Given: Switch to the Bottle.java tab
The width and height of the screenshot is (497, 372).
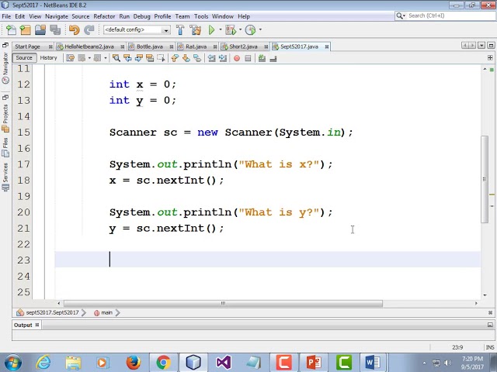Looking at the screenshot, I should click(150, 46).
